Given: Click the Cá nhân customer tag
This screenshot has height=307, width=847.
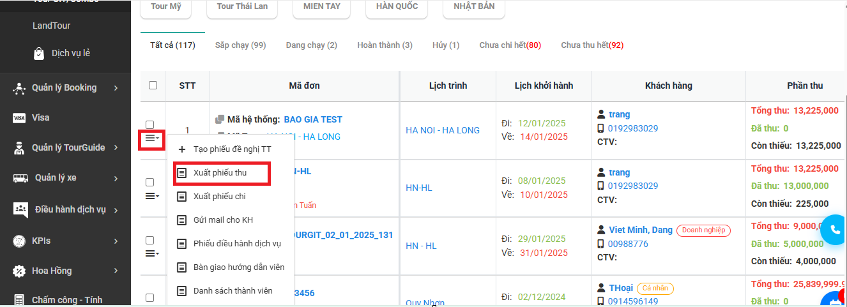Looking at the screenshot, I should [x=655, y=288].
